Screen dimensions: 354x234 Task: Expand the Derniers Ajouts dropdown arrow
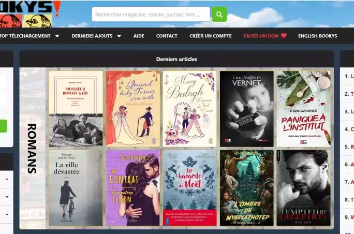click(119, 36)
